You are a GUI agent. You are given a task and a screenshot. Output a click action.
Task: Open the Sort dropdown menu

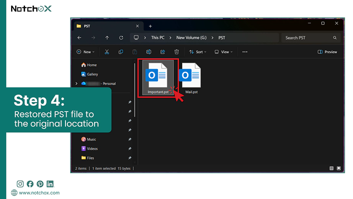pos(198,52)
